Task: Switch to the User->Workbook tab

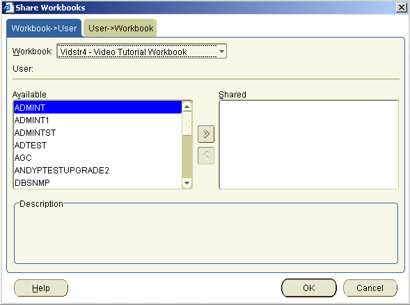Action: [120, 28]
